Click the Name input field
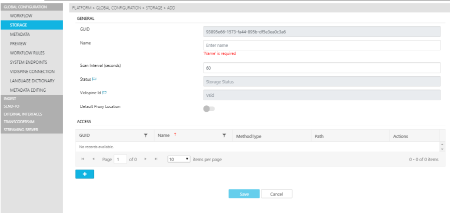The width and height of the screenshot is (450, 213). 321,45
